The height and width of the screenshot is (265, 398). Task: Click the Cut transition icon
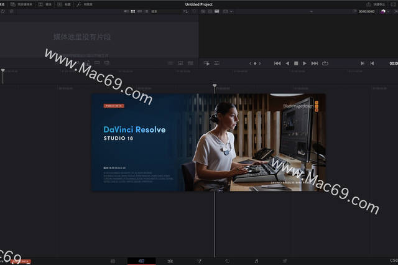coord(170,63)
